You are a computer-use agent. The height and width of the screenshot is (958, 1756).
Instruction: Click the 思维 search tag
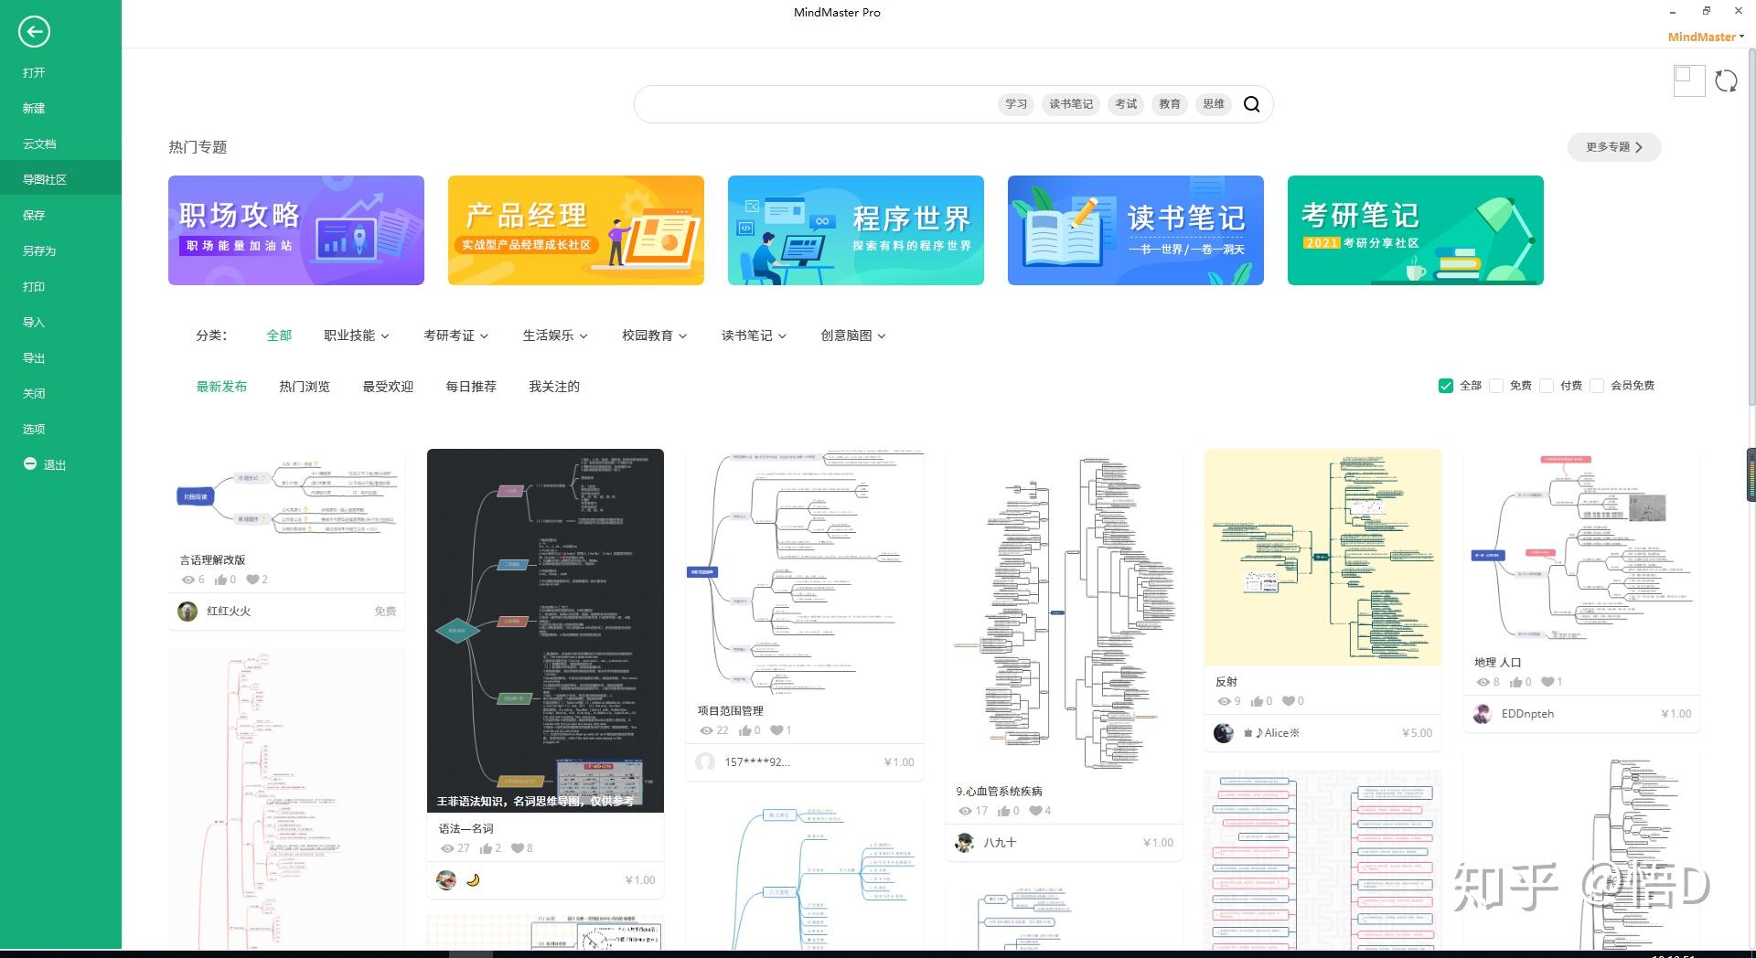point(1214,104)
